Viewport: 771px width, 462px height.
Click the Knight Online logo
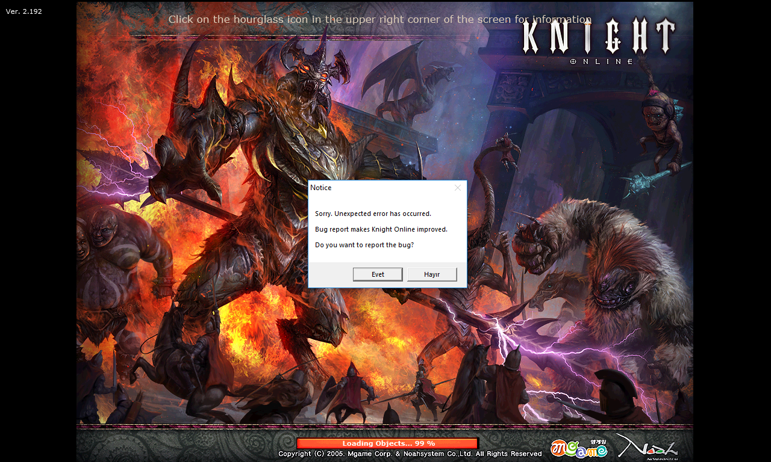point(599,40)
